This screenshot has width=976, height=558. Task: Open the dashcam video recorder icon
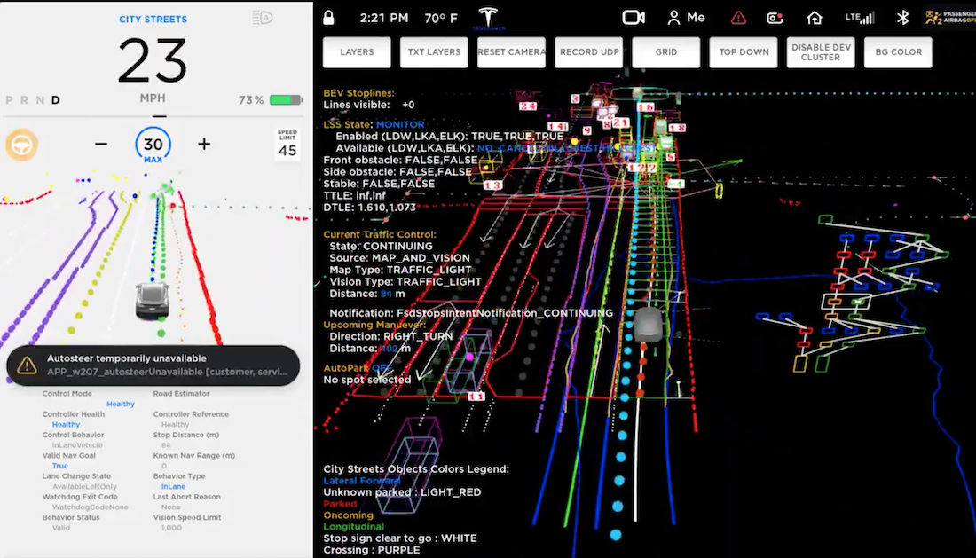[x=633, y=17]
